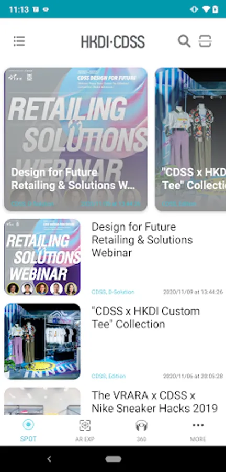The image size is (226, 472).
Task: Open '"CDSS x HKDI Custom Tee" Collection' article title
Action: click(145, 318)
